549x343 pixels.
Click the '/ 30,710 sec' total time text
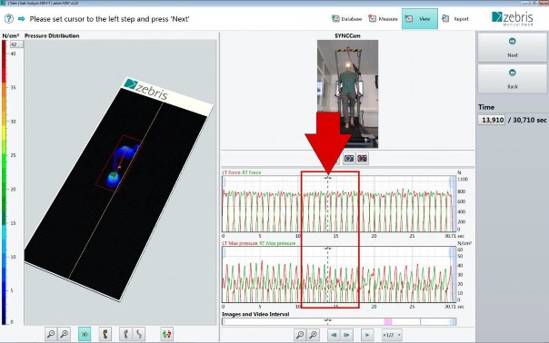click(x=527, y=120)
